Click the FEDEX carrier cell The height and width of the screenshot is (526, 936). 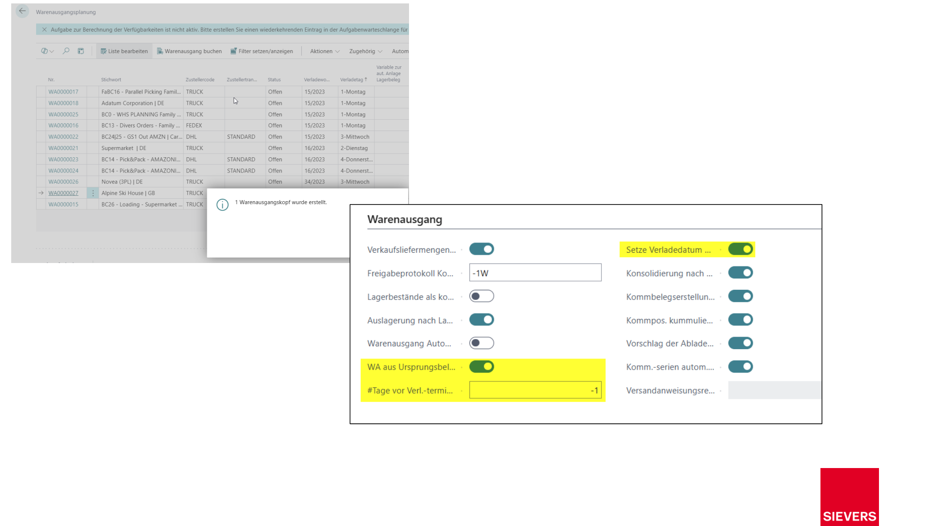[204, 126]
